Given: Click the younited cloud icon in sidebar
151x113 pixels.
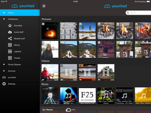Looking at the screenshot, I should click(x=4, y=77).
